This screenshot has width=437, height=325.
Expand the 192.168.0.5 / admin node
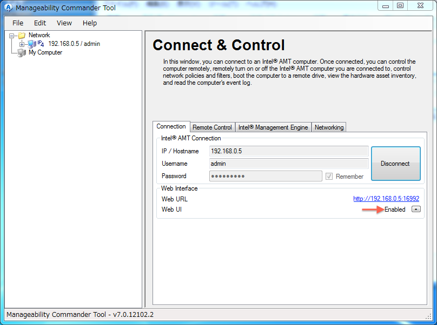(x=22, y=44)
